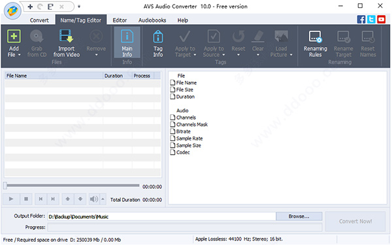The height and width of the screenshot is (245, 392).
Task: Expand Apply to Source dropdown arrow
Action: [x=223, y=55]
